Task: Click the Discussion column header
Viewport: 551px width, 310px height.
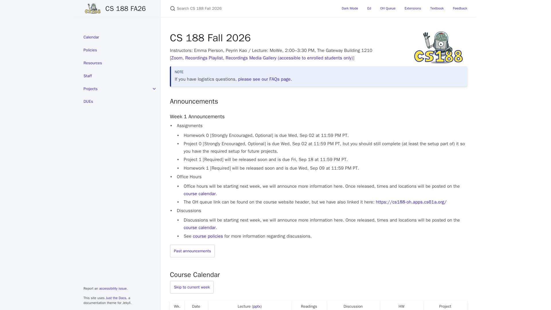Action: pyautogui.click(x=353, y=307)
